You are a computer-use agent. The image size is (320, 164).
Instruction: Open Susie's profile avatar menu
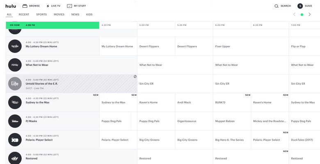(x=300, y=6)
